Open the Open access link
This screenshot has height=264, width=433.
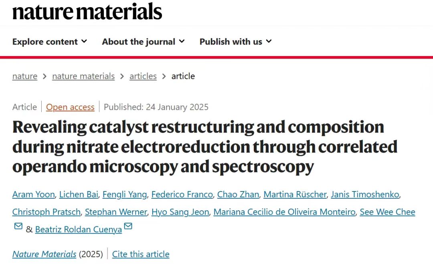click(x=70, y=107)
